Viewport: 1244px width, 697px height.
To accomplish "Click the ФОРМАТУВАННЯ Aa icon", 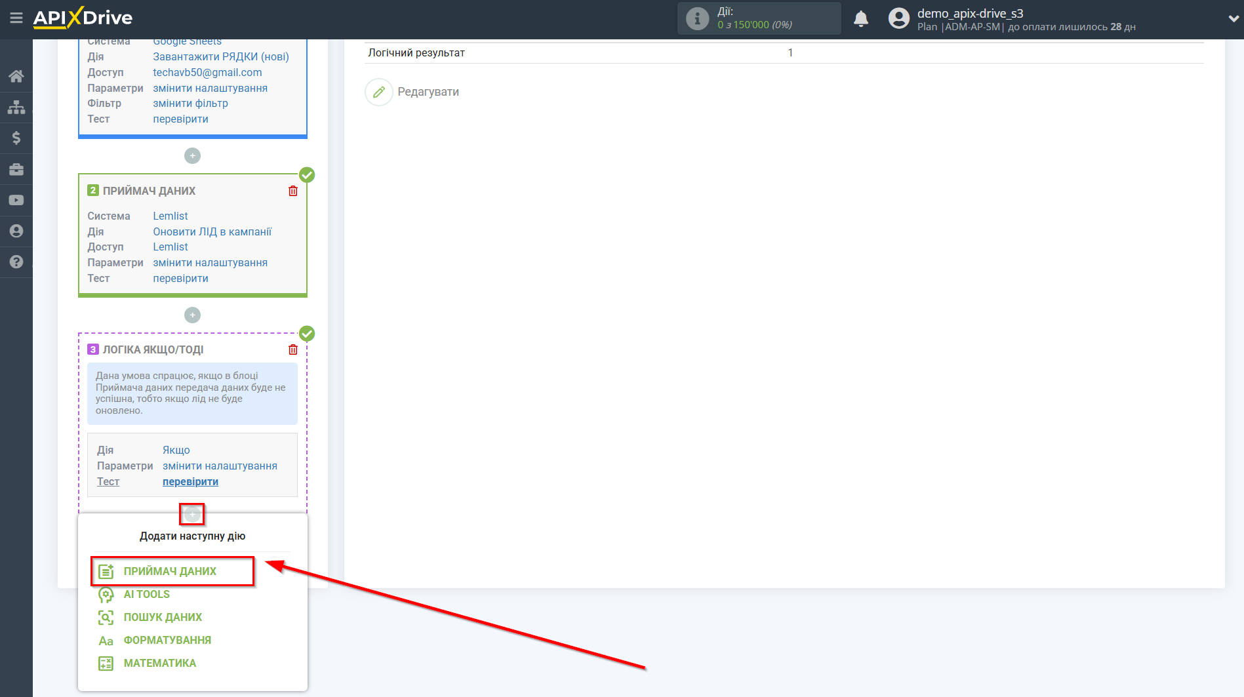I will 106,641.
